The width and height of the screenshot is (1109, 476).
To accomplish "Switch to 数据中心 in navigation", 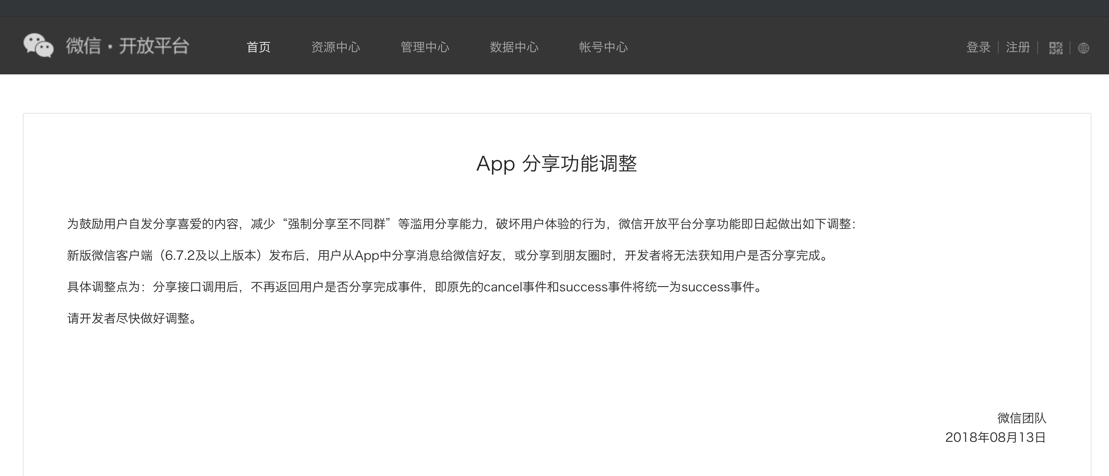I will pyautogui.click(x=514, y=47).
